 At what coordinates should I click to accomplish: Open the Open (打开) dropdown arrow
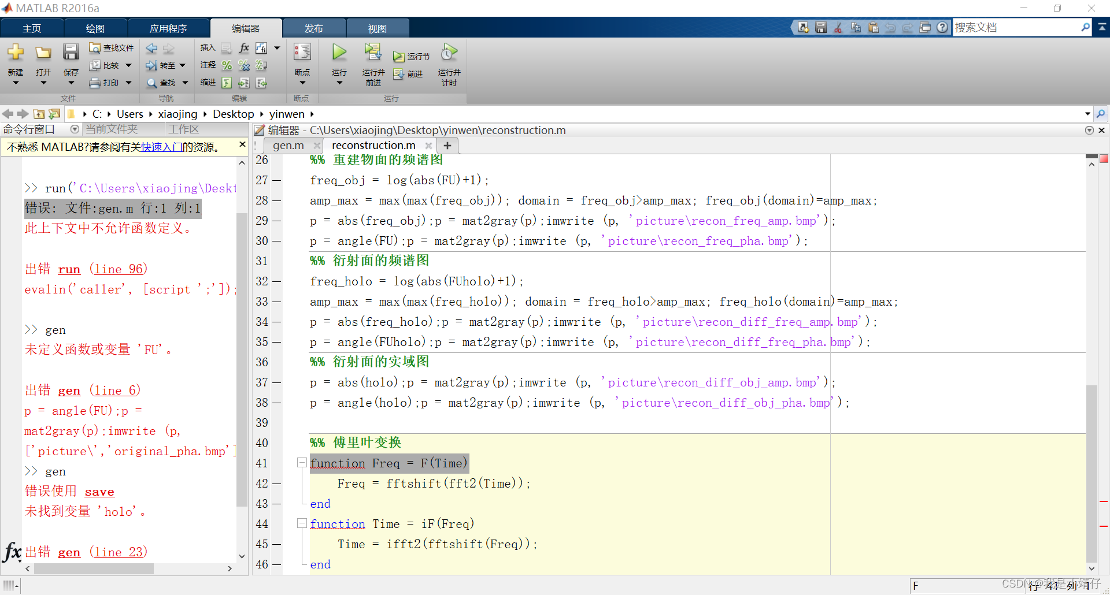43,83
